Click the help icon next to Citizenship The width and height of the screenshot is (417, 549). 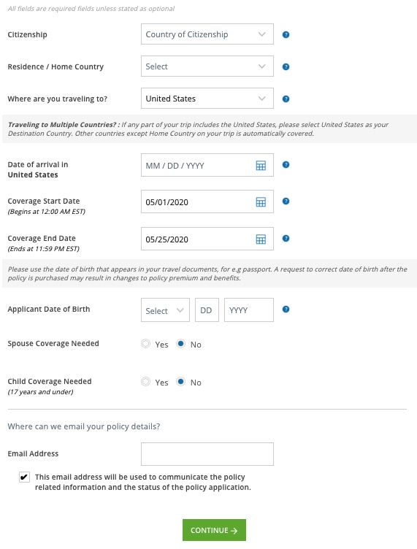[x=286, y=34]
